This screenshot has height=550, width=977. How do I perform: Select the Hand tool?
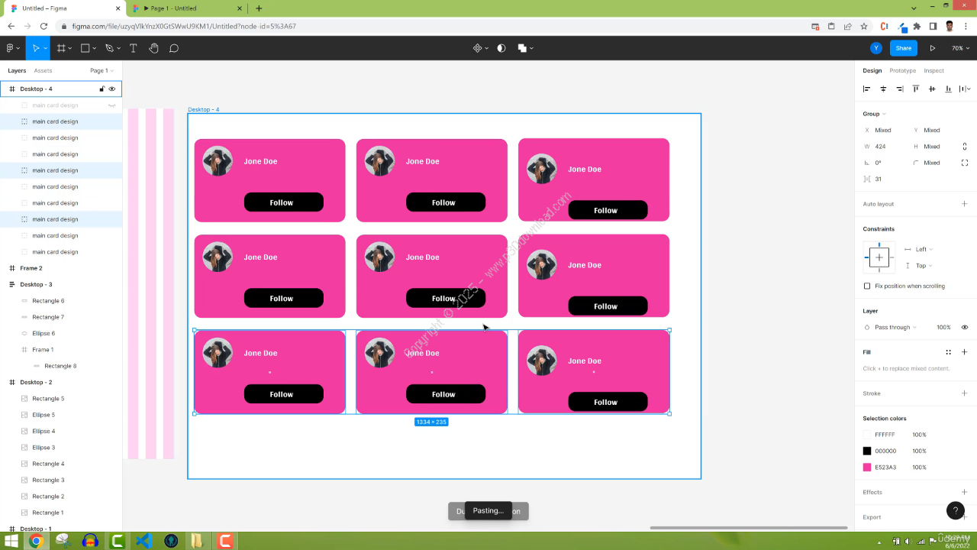pyautogui.click(x=153, y=48)
